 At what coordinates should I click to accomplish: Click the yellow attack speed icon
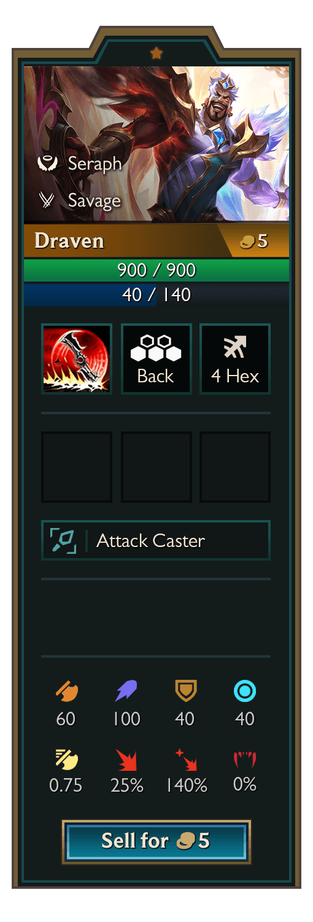coord(66,760)
